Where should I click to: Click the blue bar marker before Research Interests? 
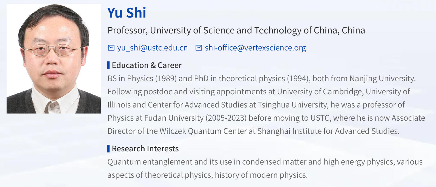tap(108, 149)
